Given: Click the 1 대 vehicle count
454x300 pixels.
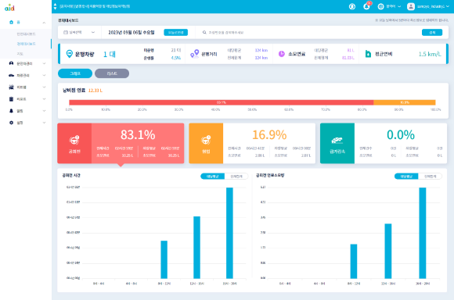Looking at the screenshot, I should [x=110, y=54].
